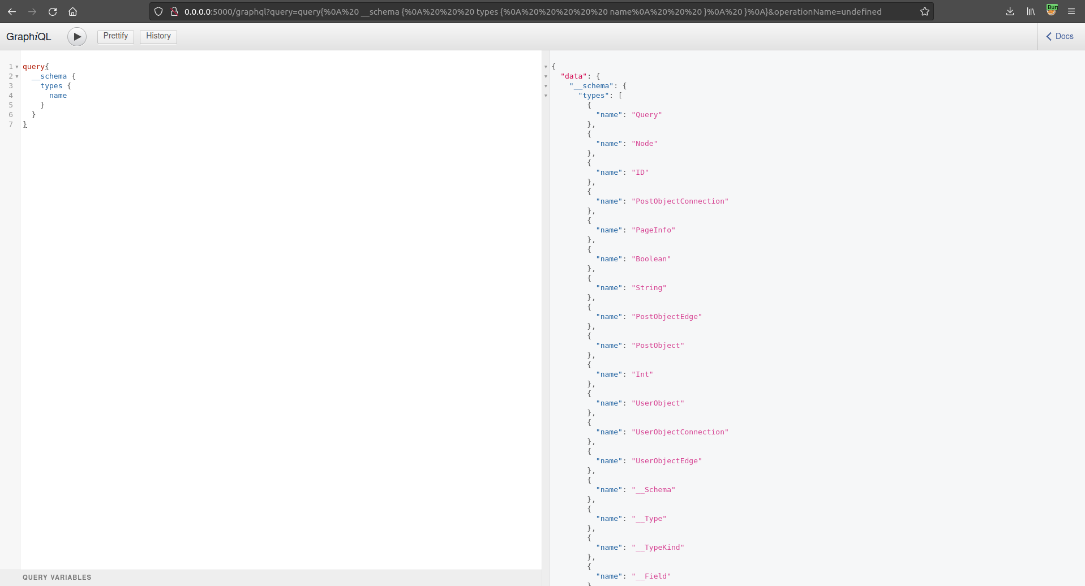Fold the "types" array in the response
1085x586 pixels.
[546, 96]
